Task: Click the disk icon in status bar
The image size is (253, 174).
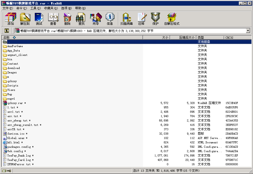Action: point(4,171)
